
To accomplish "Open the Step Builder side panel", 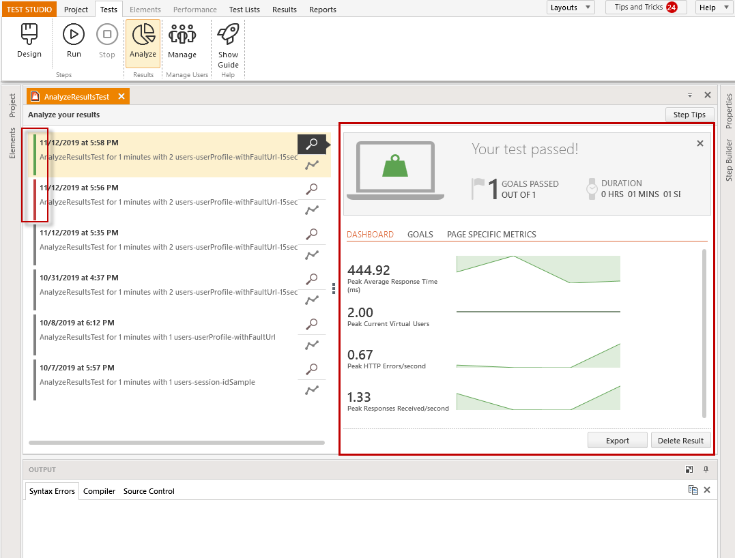I will 728,160.
